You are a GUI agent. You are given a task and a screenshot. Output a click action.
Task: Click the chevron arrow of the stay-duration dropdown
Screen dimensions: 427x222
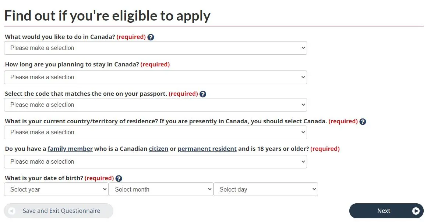[303, 77]
